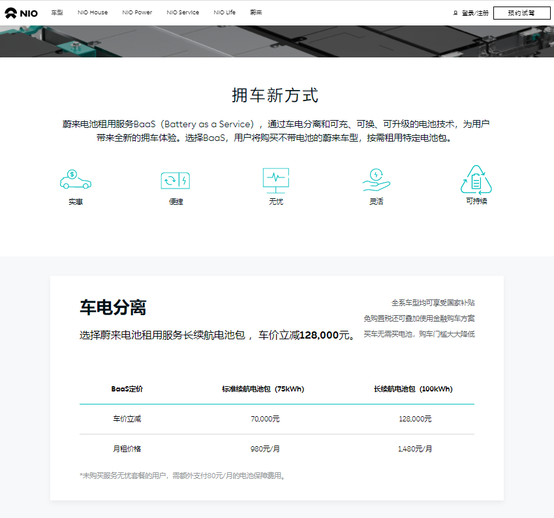Open the 车型 menu
Viewport: 554px width, 518px height.
coord(57,12)
